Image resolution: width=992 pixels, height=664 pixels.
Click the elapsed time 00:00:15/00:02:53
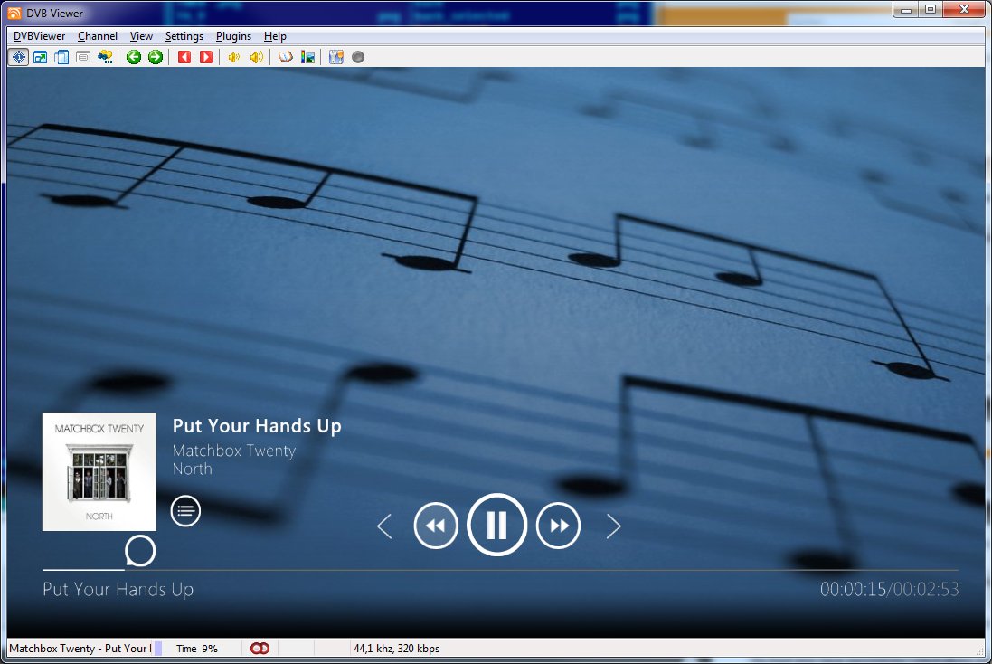[890, 589]
